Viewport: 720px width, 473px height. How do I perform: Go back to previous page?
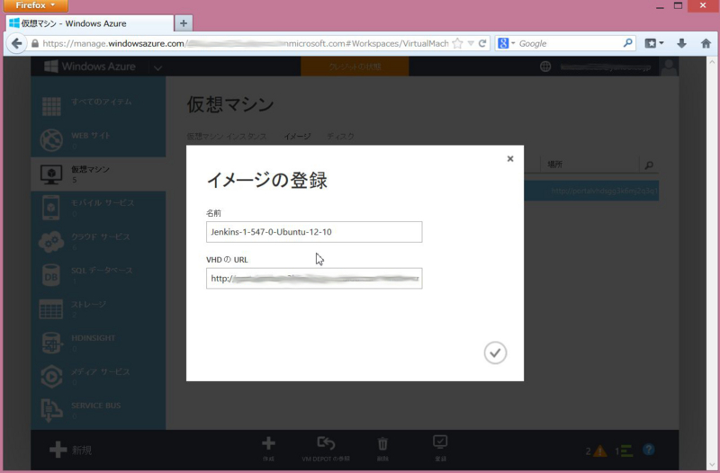coord(16,43)
